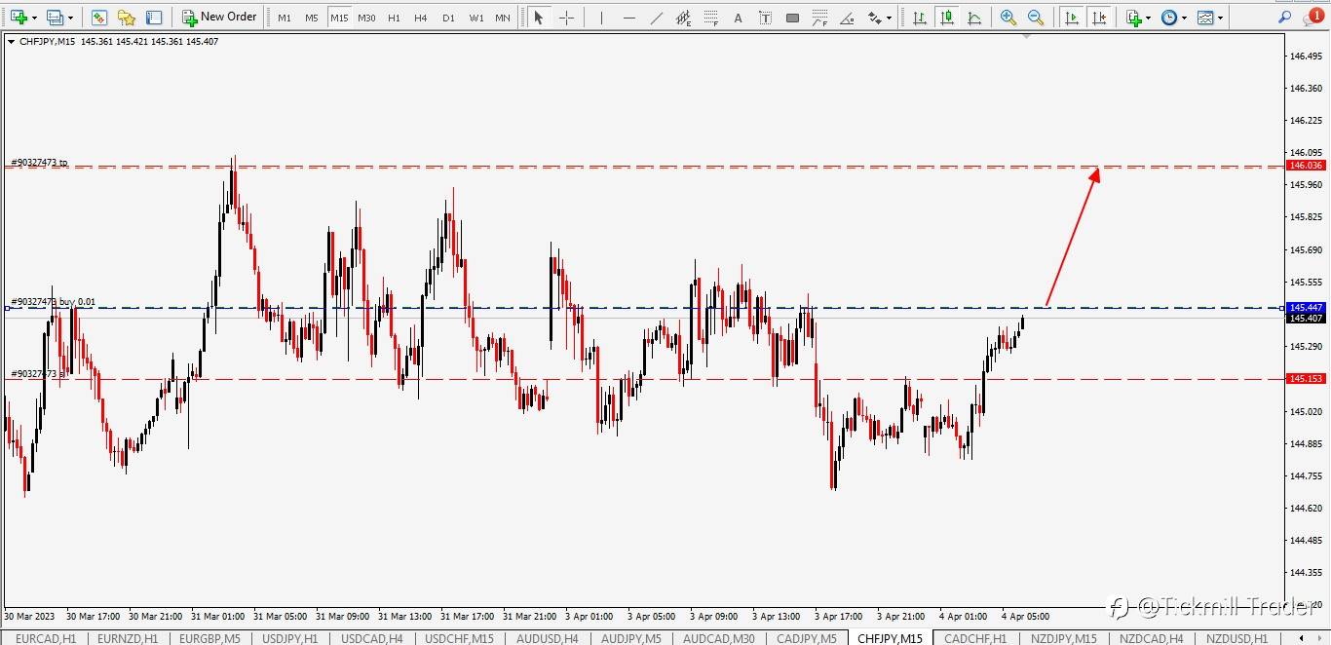Open the indicators list icon
Image resolution: width=1331 pixels, height=645 pixels.
pos(1133,18)
